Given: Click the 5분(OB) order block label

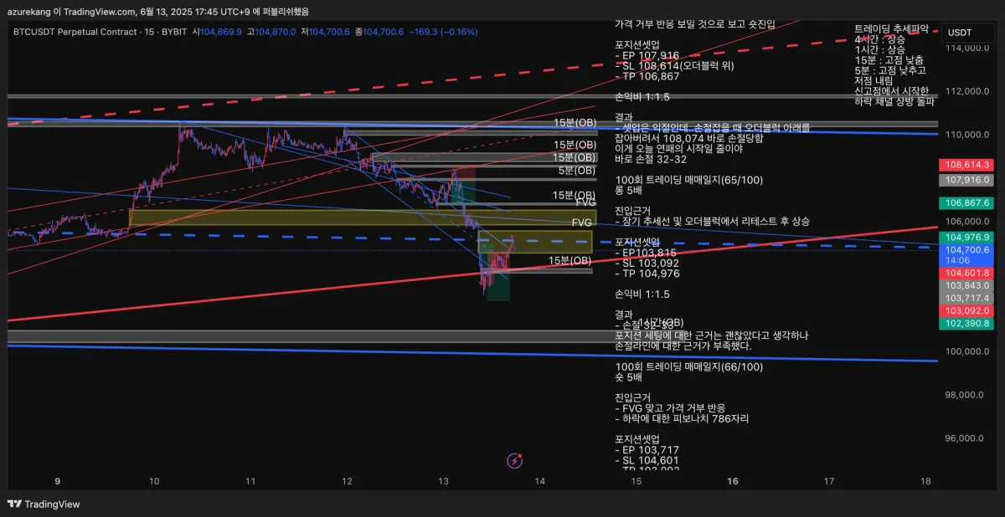Looking at the screenshot, I should point(577,171).
